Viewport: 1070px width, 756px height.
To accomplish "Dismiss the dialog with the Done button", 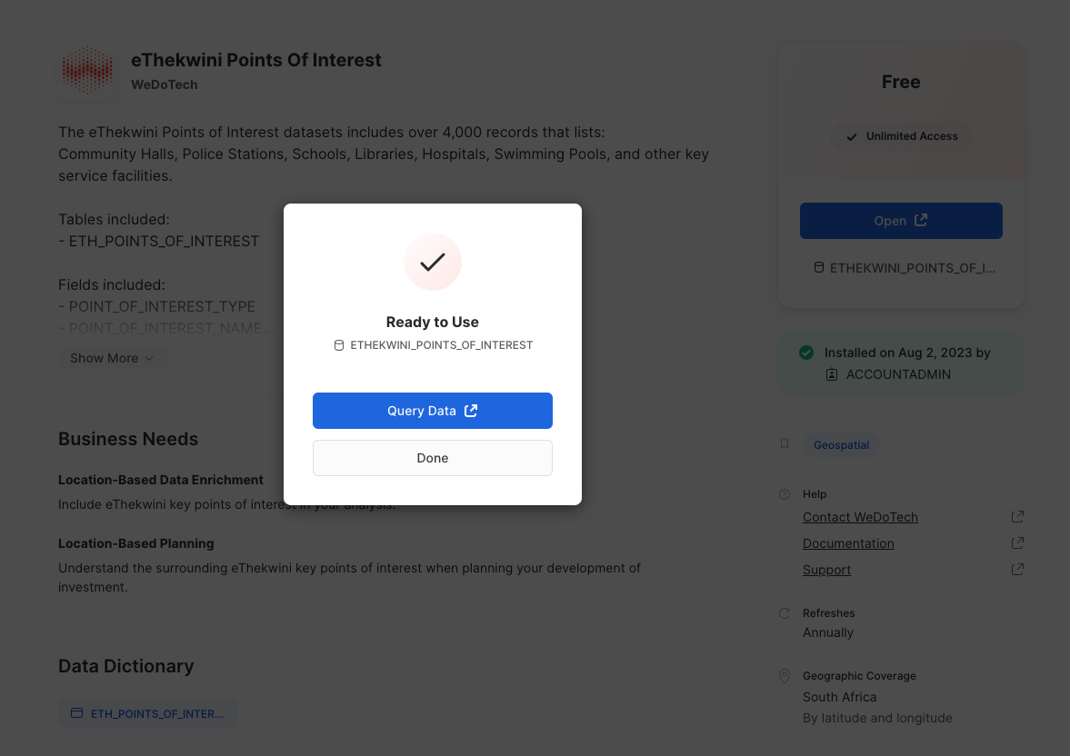I will [x=433, y=458].
